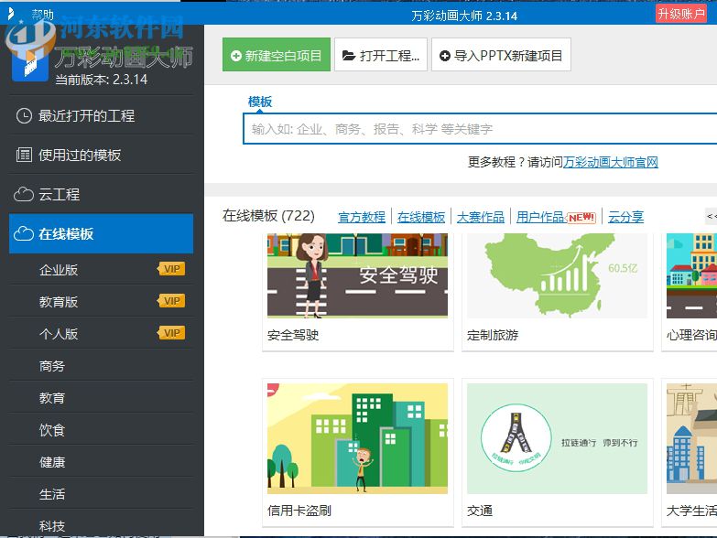Select the 教育 category
Viewport: 717px width, 538px height.
[x=101, y=397]
